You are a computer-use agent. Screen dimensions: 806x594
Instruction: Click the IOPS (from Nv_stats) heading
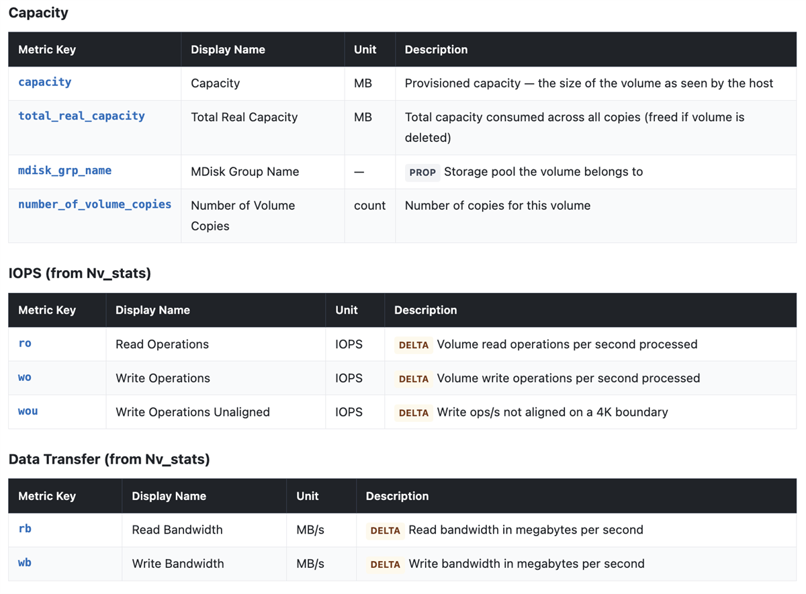pyautogui.click(x=80, y=273)
